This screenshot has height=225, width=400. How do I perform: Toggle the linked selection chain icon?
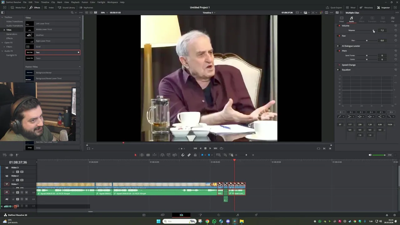tap(189, 155)
